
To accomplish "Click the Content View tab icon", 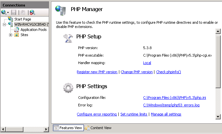I will pyautogui.click(x=87, y=128).
